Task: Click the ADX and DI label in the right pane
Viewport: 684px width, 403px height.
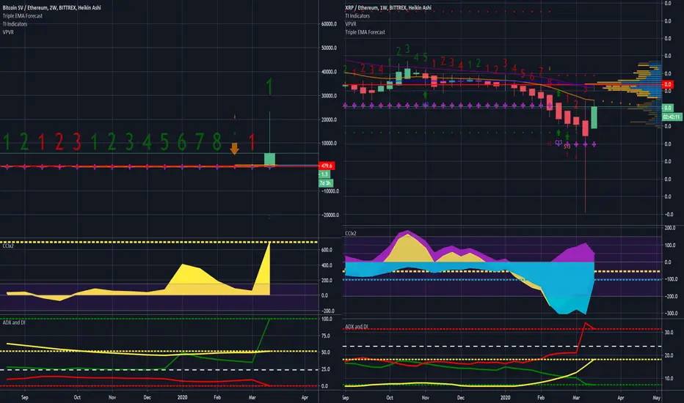Action: pyautogui.click(x=357, y=327)
